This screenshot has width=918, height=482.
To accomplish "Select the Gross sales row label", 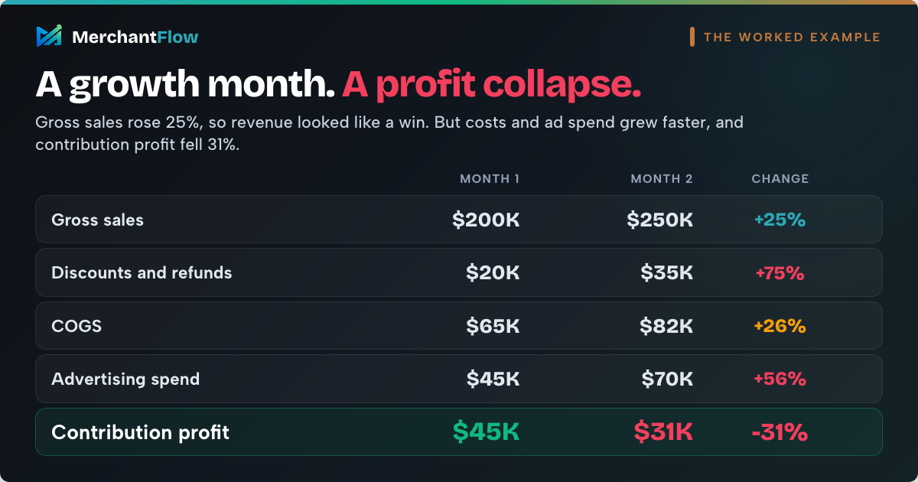I will [x=97, y=220].
